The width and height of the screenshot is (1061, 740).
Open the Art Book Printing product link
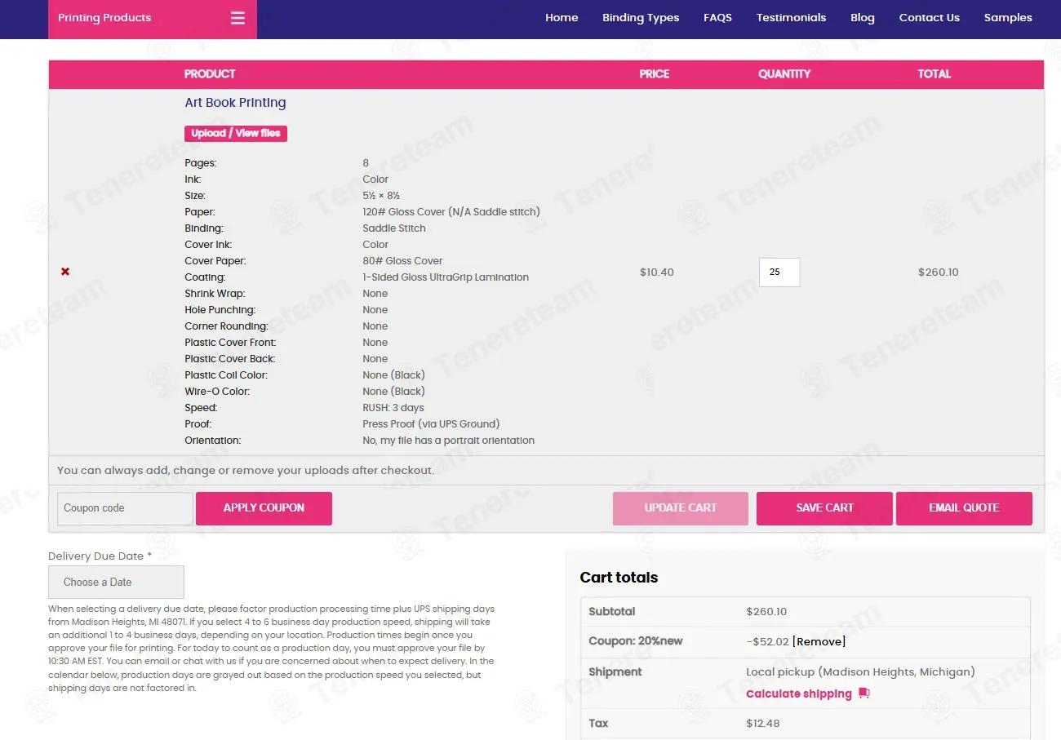(x=235, y=103)
